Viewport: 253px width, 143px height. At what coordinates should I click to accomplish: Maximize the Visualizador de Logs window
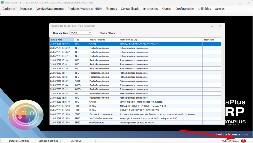click(x=212, y=26)
